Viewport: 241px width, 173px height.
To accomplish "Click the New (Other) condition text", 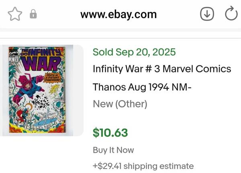I will click(x=120, y=104).
